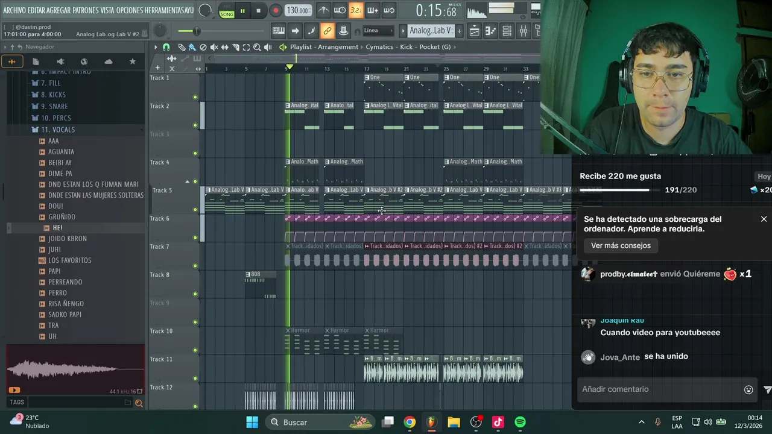Open the browser plugin database speaker icon
This screenshot has width=772, height=434.
(60, 61)
